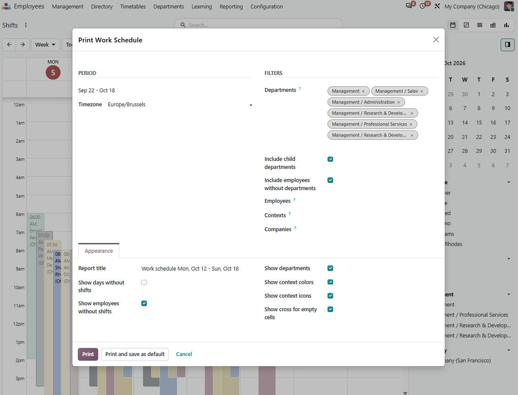The height and width of the screenshot is (395, 518).
Task: Select October 22 in mini calendar
Action: (x=479, y=137)
